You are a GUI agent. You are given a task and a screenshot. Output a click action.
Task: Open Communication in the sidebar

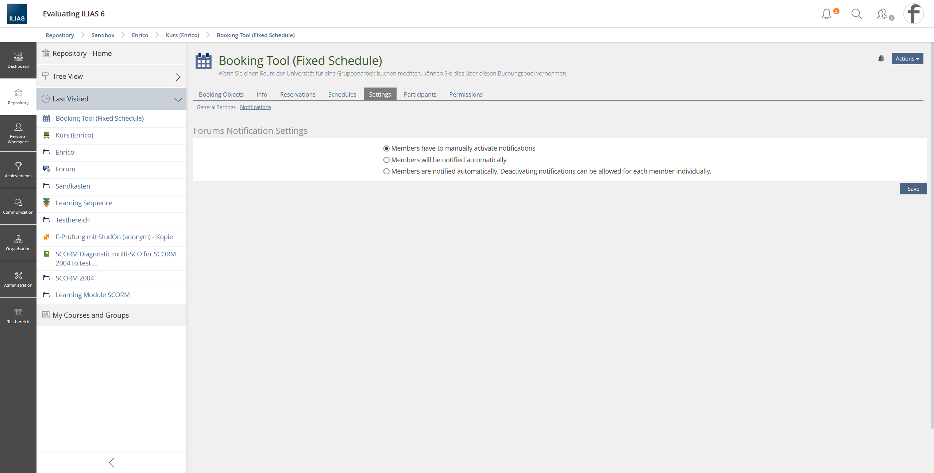point(18,206)
